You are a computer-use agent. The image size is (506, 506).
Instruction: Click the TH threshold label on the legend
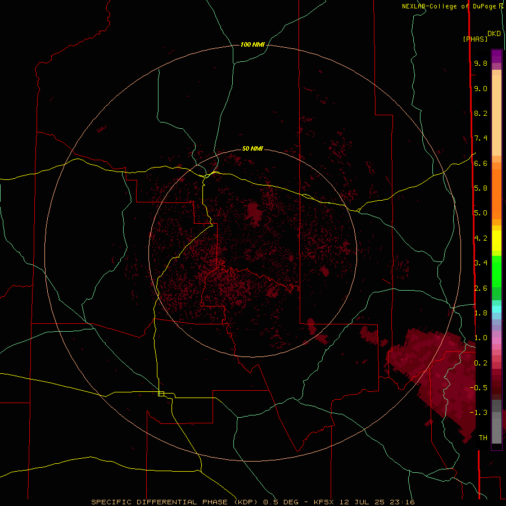pos(483,437)
